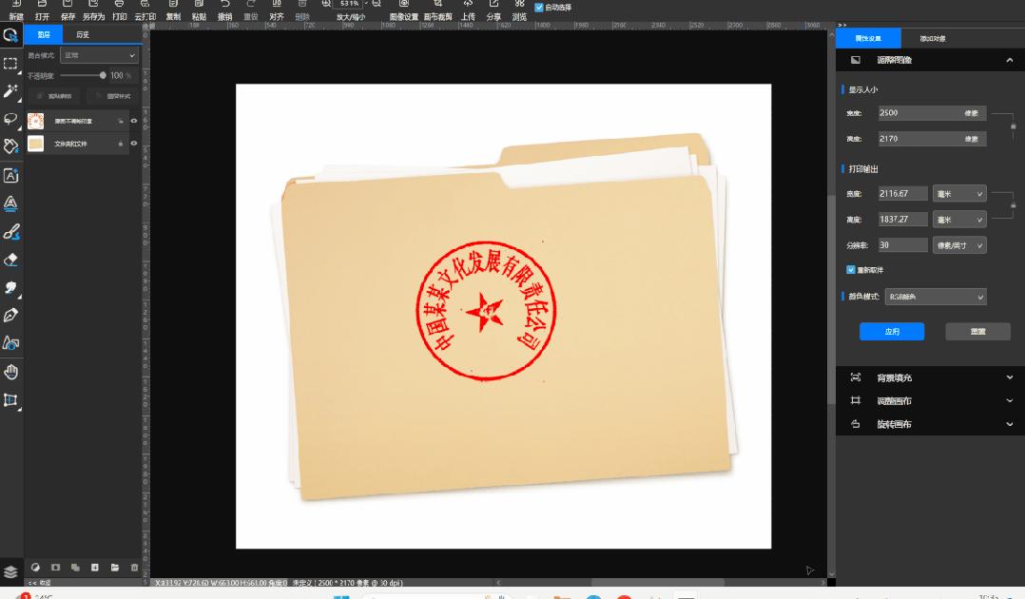Toggle the print output width-height link lock
Image resolution: width=1025 pixels, height=599 pixels.
pyautogui.click(x=1014, y=206)
